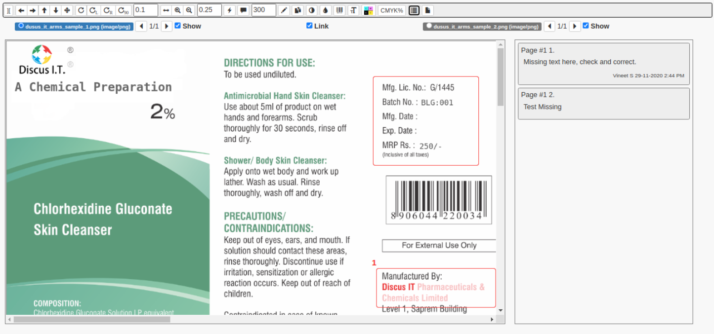Open the barcode inspection tool
The width and height of the screenshot is (714, 334).
point(340,10)
